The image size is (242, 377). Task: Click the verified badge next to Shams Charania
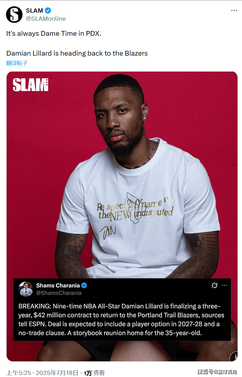tap(84, 285)
